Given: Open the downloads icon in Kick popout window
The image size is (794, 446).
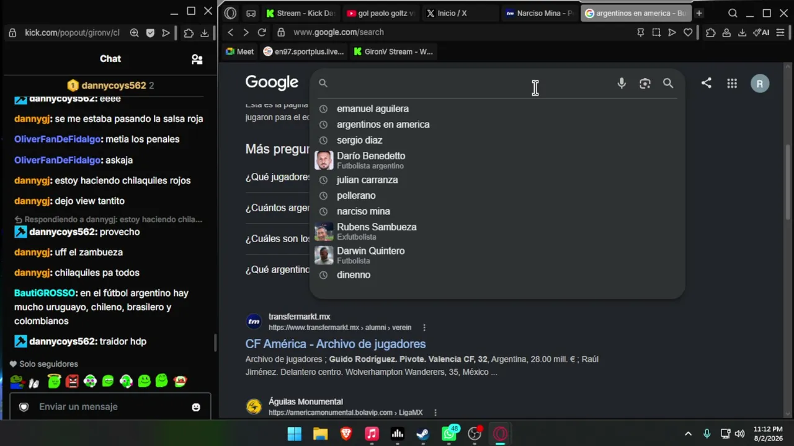Looking at the screenshot, I should click(205, 33).
